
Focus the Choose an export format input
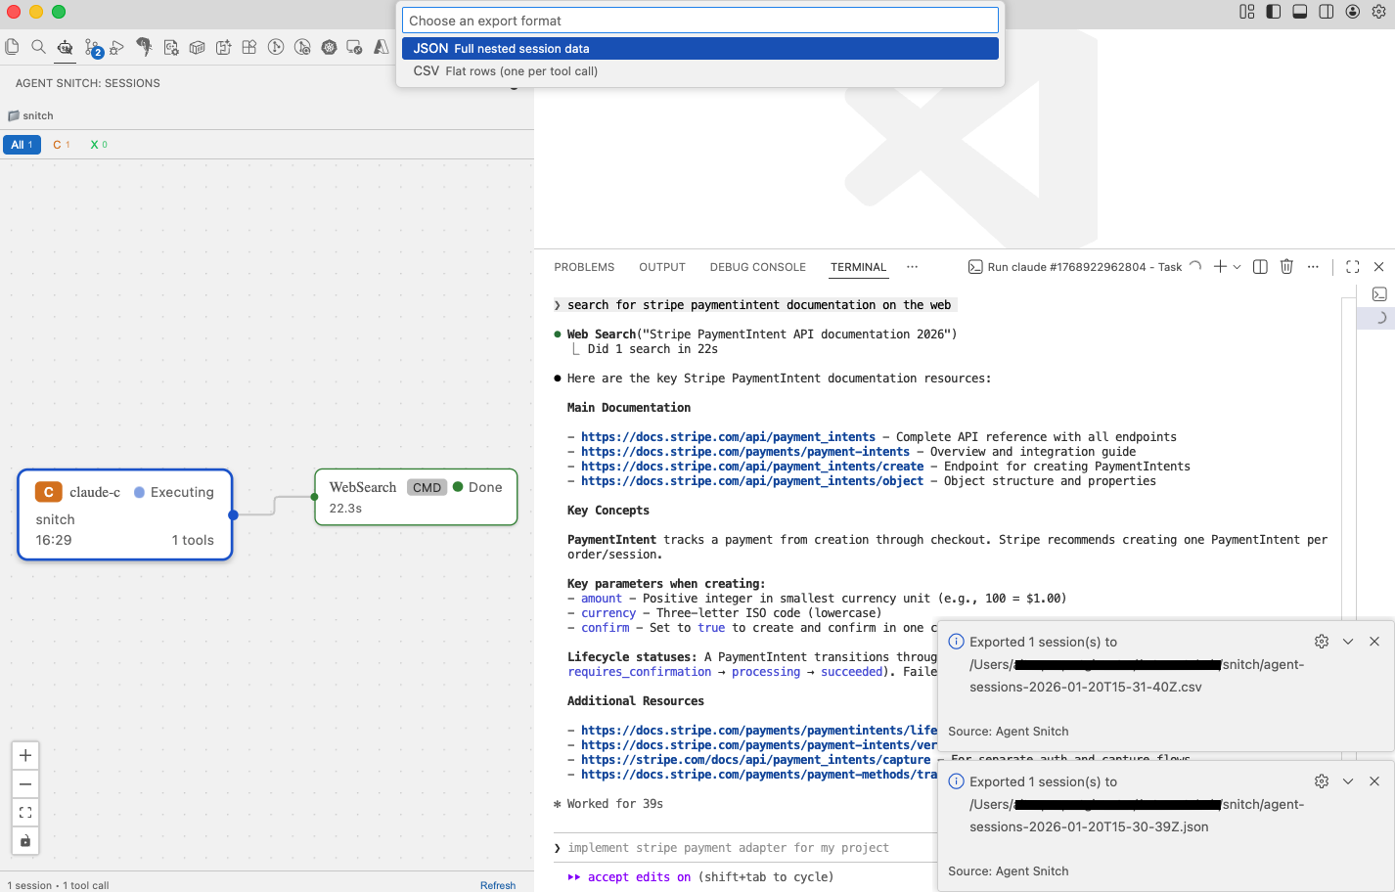coord(700,21)
